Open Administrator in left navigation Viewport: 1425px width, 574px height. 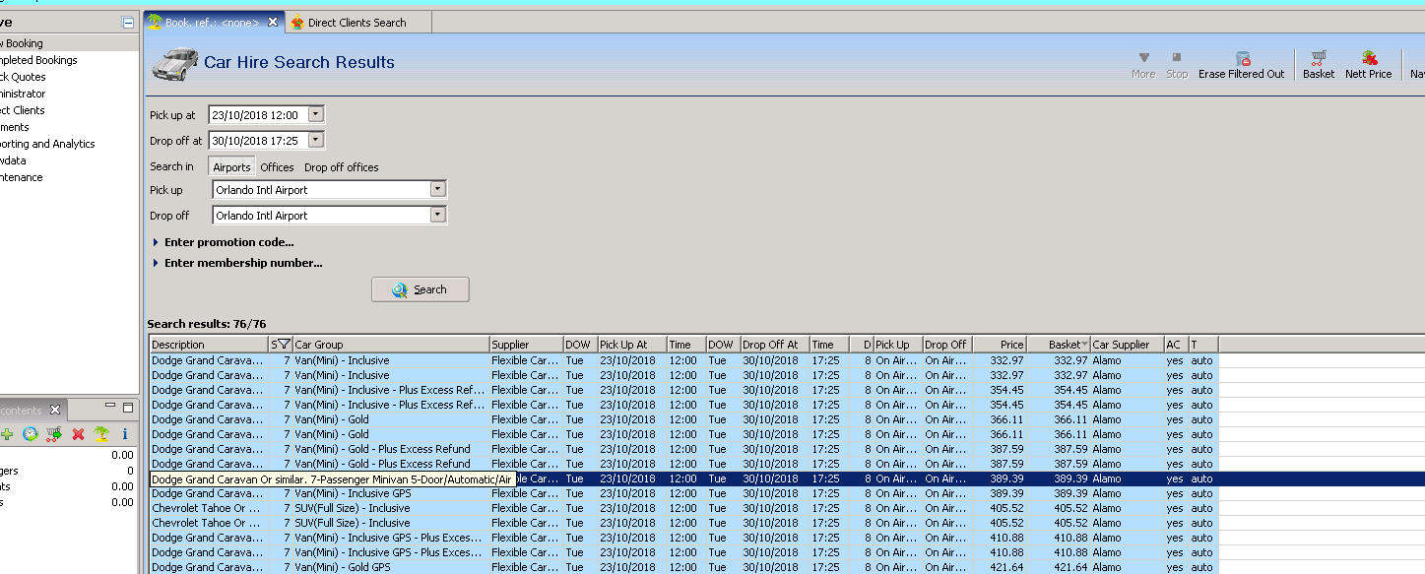coord(23,94)
